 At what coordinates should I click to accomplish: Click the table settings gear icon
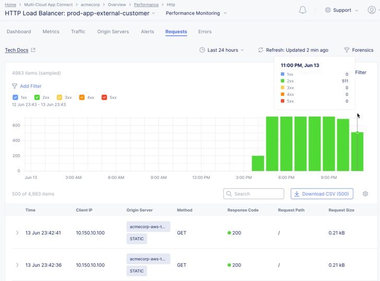(x=365, y=194)
